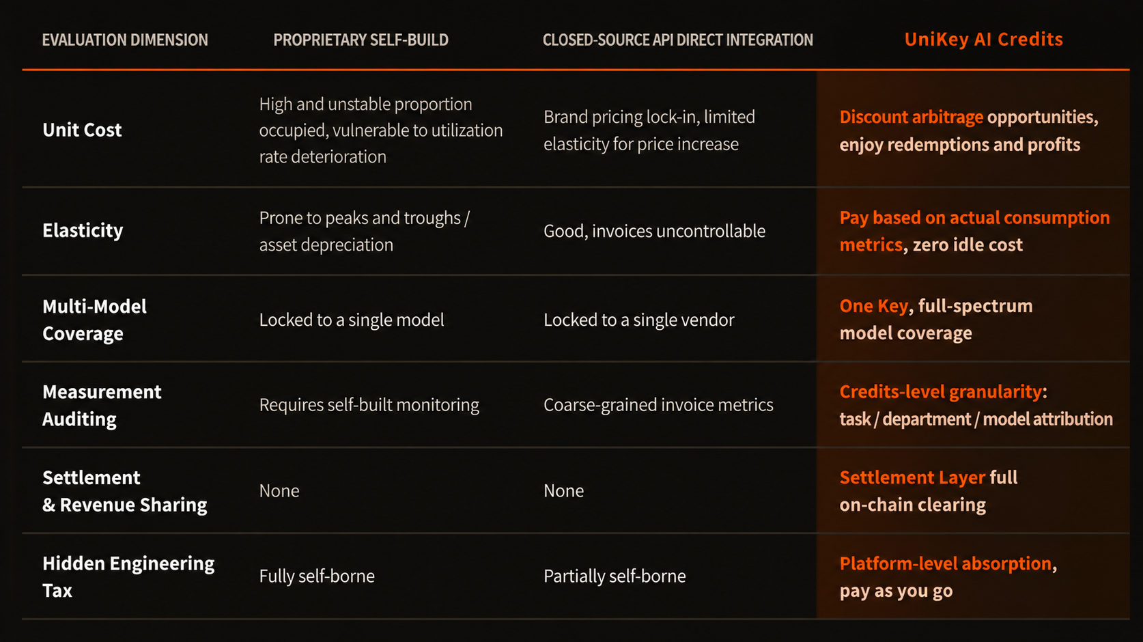Click the Discount arbitrage highlighted text

coord(911,117)
